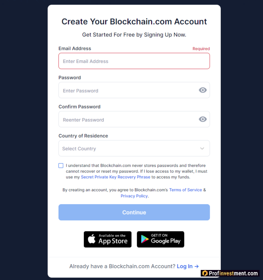Expand country list via chevron arrow

point(202,149)
